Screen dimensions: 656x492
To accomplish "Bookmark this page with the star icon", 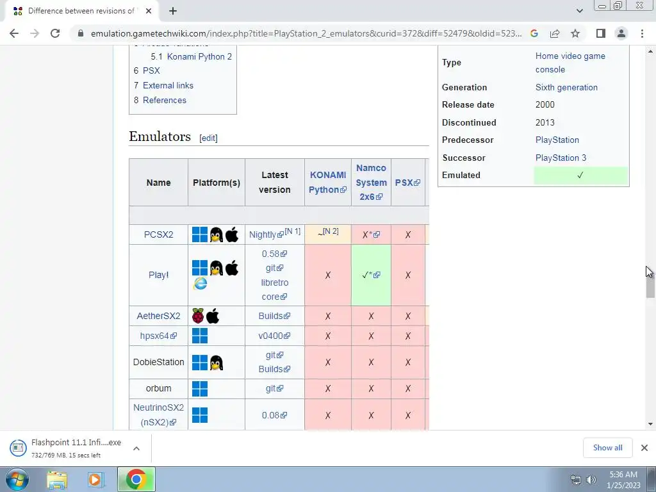I will pos(575,33).
